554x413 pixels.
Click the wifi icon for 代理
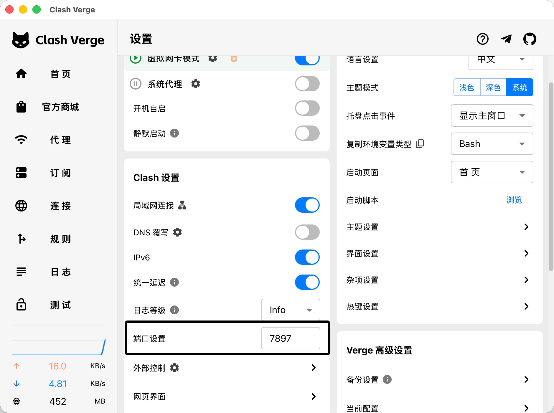coord(21,140)
